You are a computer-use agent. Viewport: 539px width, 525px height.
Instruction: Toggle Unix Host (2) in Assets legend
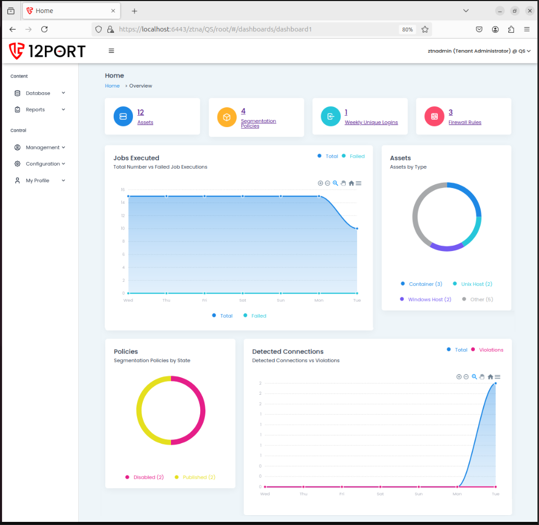coord(476,284)
